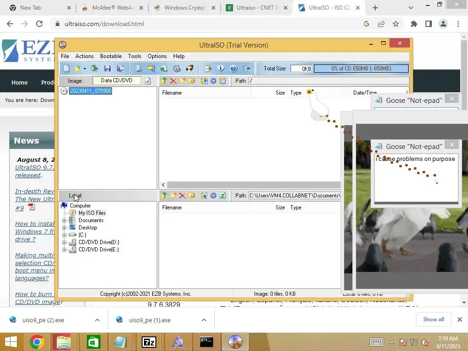Open the Help menu
This screenshot has width=468, height=351.
click(179, 56)
